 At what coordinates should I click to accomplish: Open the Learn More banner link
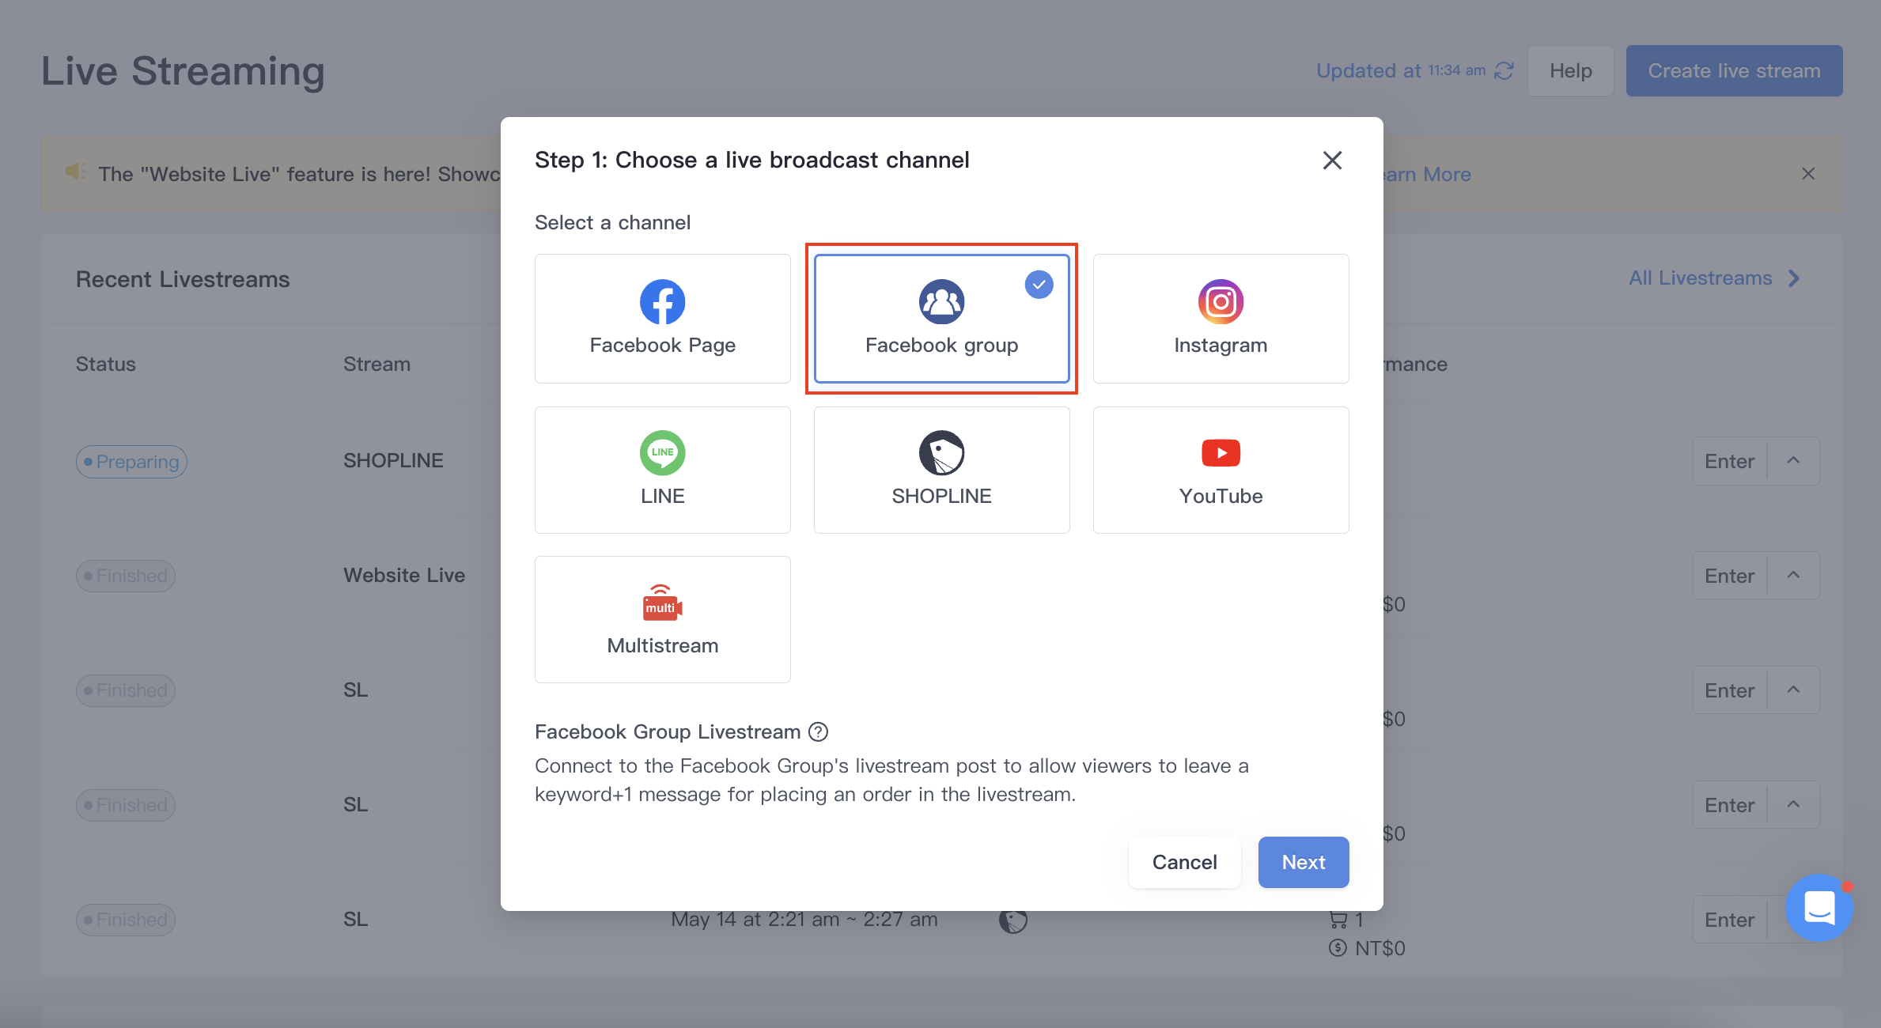pyautogui.click(x=1426, y=174)
